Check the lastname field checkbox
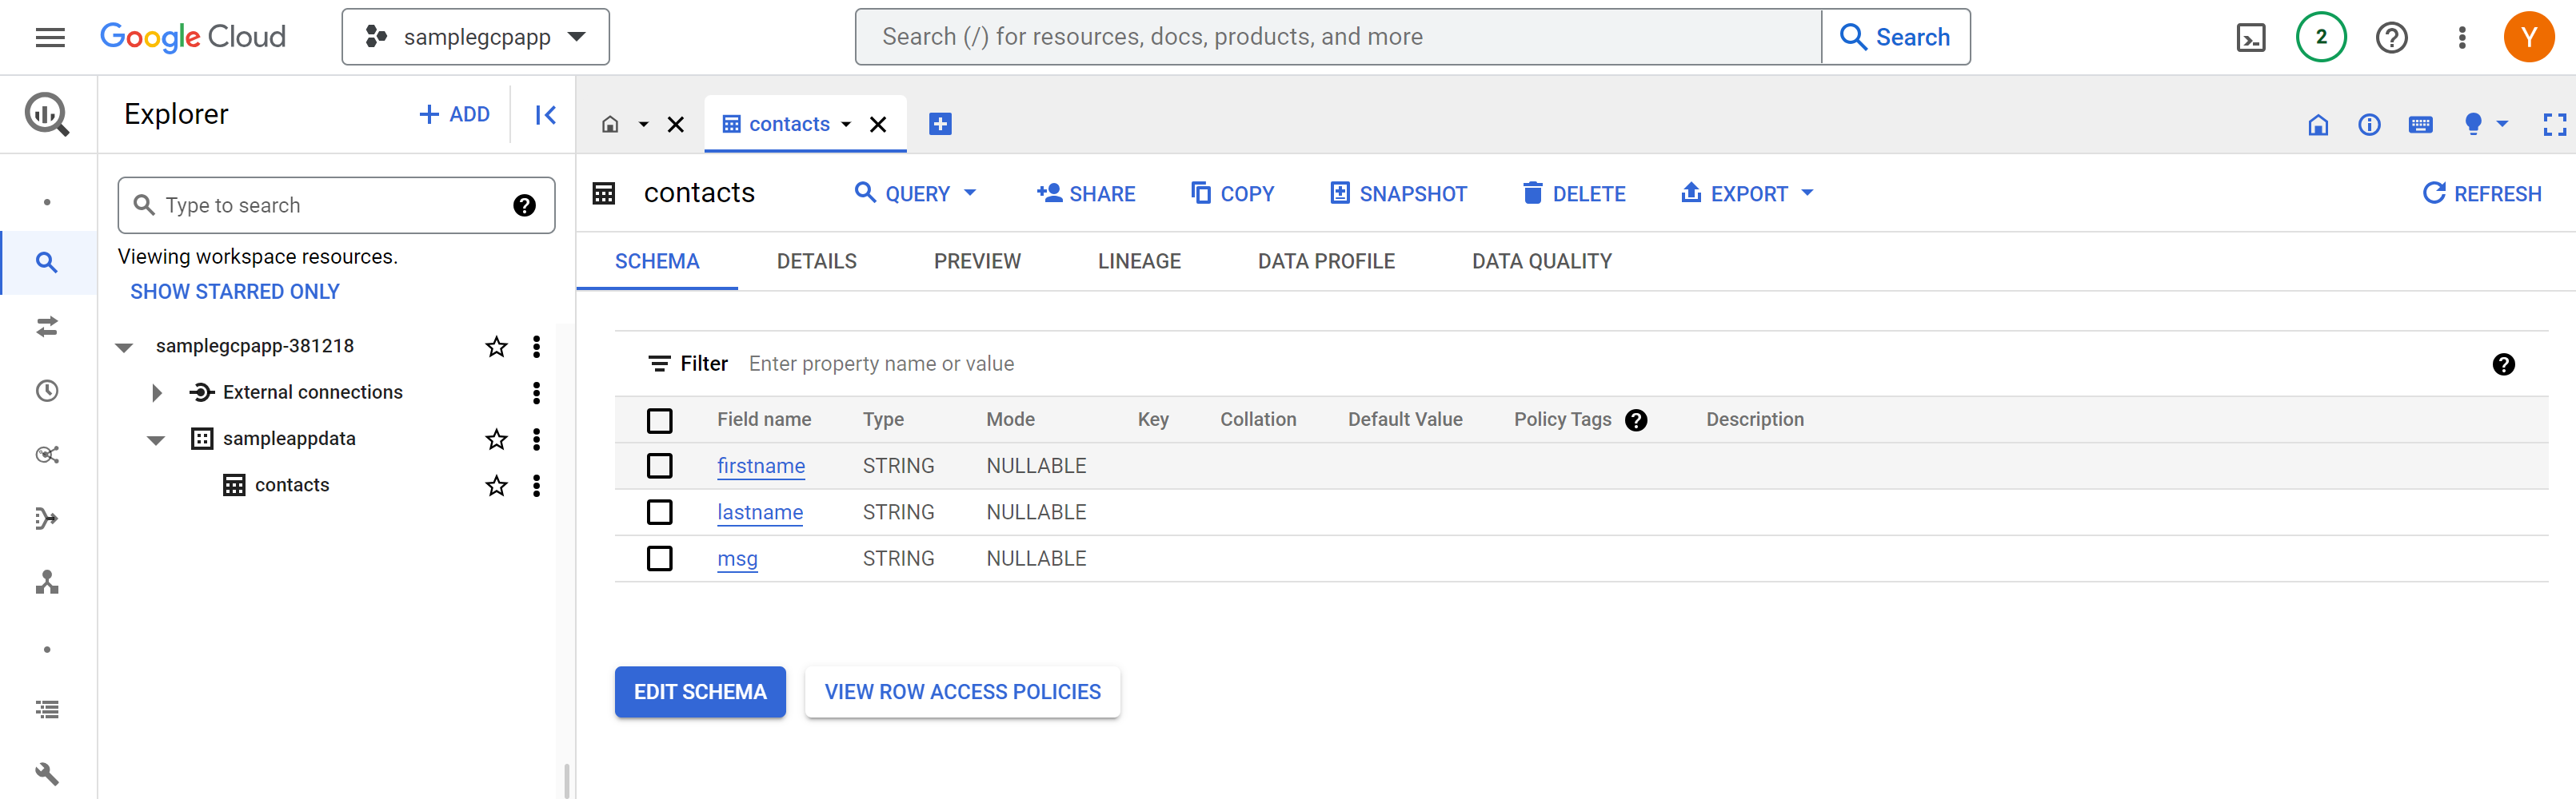 660,512
